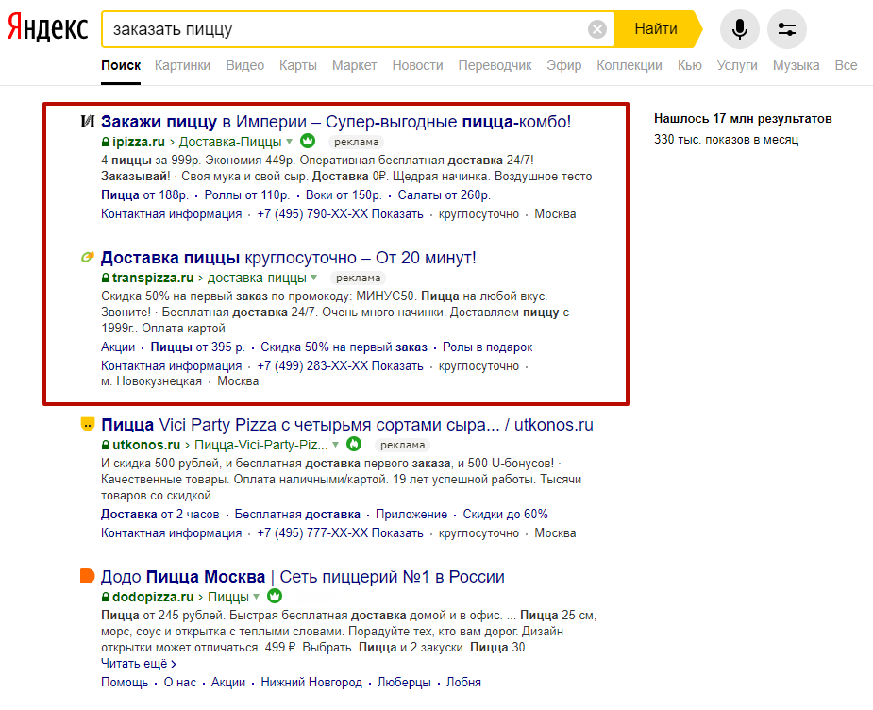Open the Коллекции tab
This screenshot has height=710, width=873.
click(x=630, y=66)
